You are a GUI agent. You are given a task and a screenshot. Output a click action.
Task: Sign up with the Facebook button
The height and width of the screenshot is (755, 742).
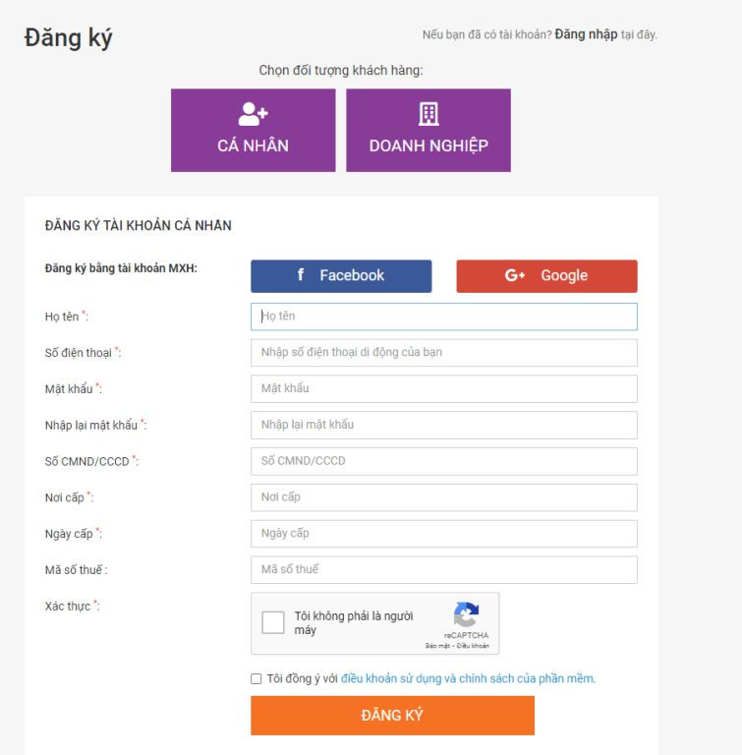[341, 276]
